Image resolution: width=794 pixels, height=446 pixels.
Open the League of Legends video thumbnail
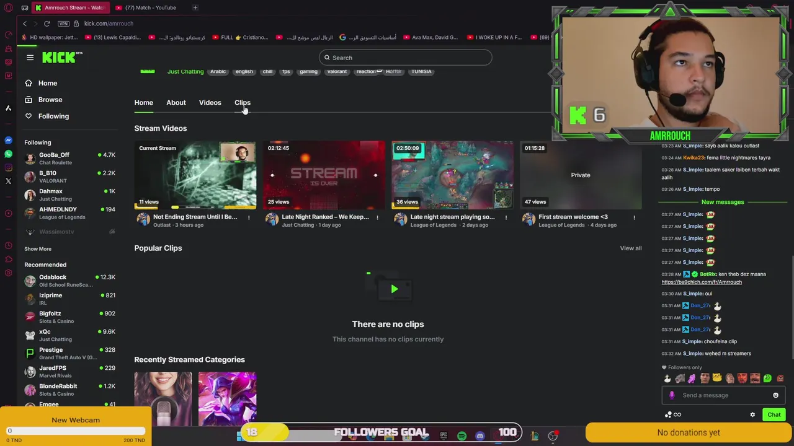tap(452, 175)
